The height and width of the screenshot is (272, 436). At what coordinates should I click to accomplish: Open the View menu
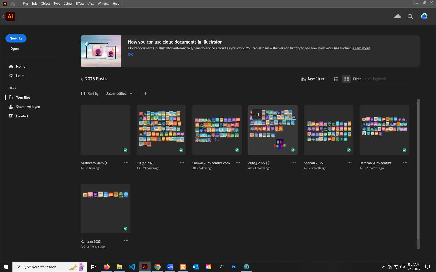[91, 4]
